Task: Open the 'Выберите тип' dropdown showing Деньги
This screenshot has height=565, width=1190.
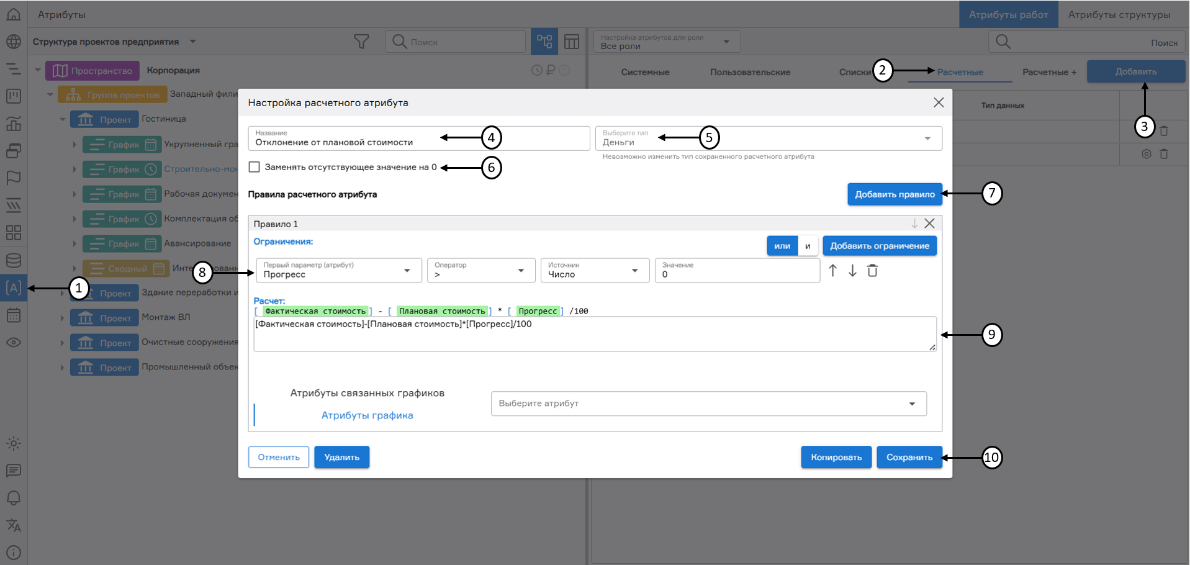Action: pos(927,138)
